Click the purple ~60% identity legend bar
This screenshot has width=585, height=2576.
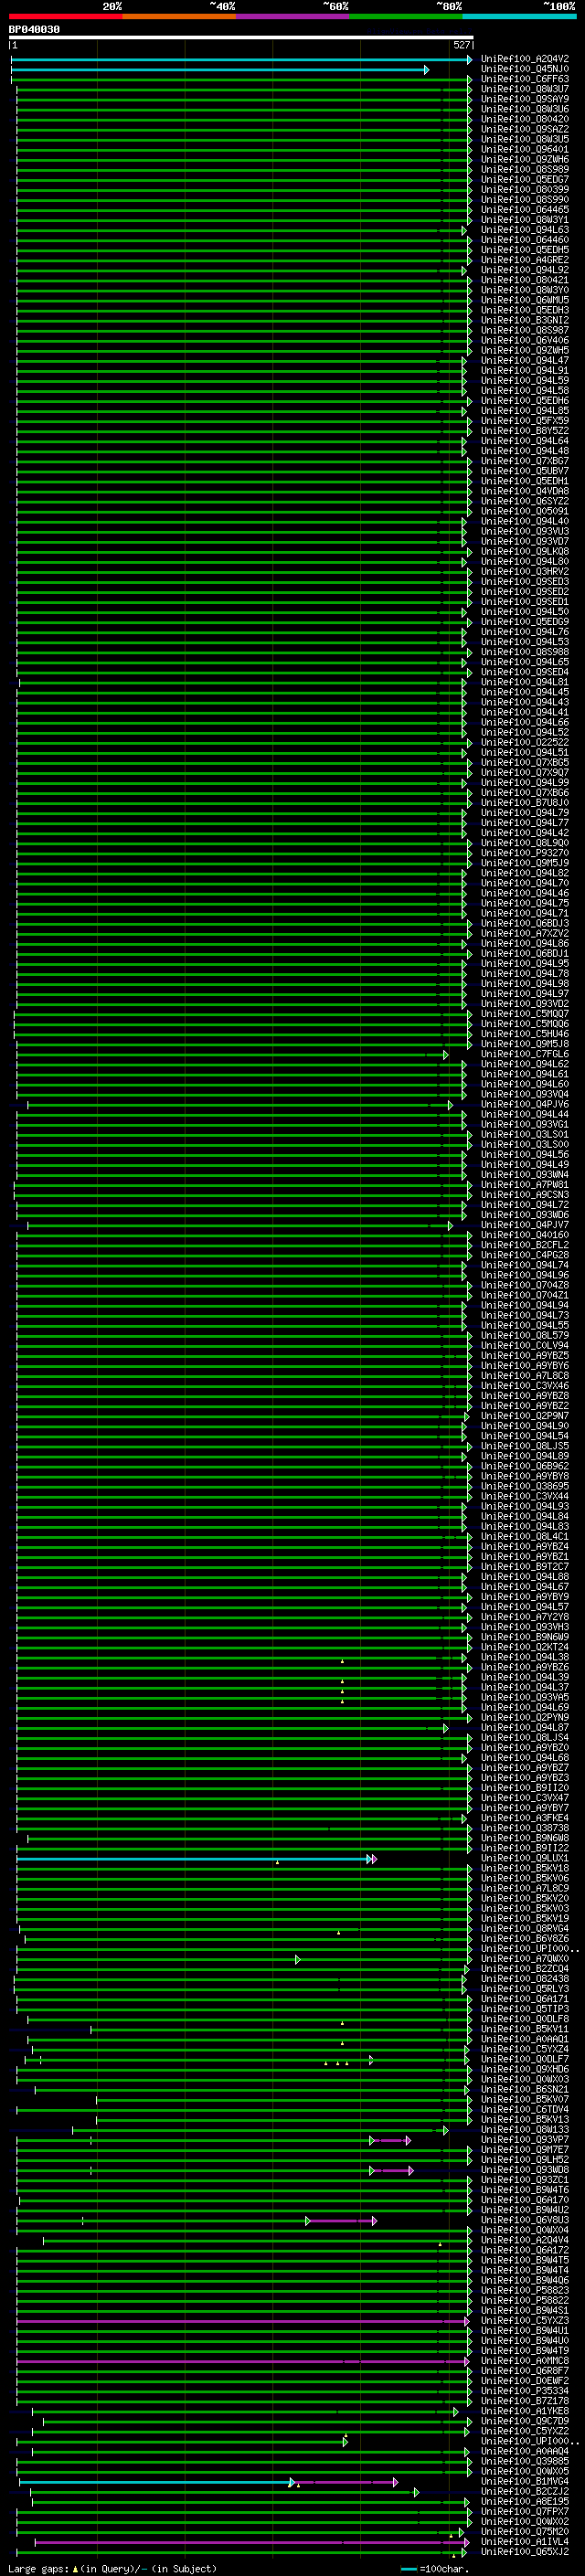point(293,16)
